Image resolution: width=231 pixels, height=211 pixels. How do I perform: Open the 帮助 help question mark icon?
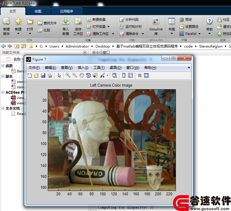pos(209,21)
